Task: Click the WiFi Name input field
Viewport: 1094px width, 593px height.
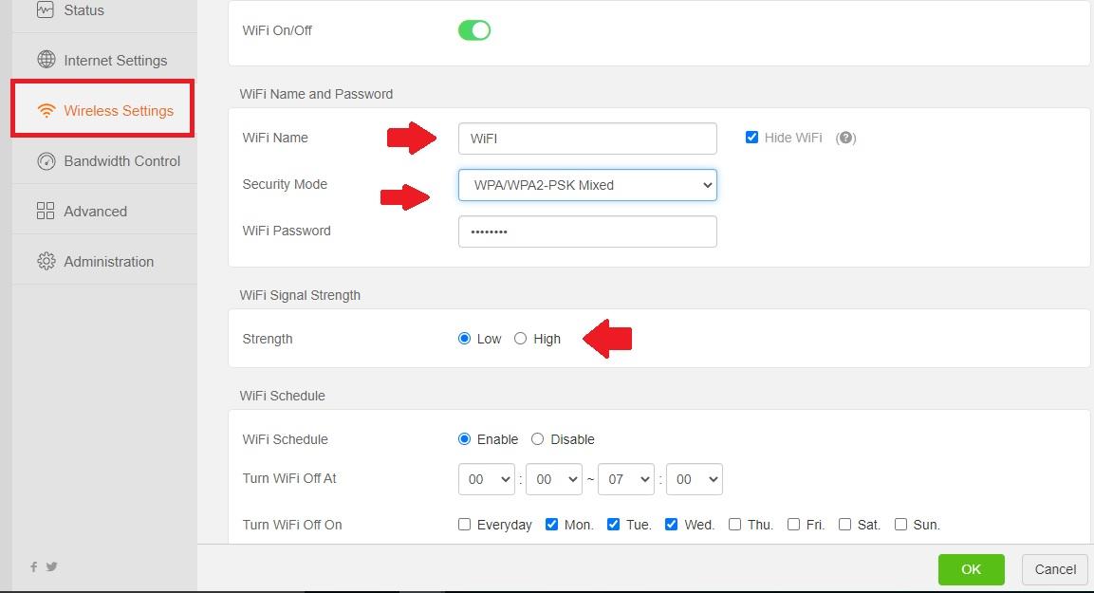Action: tap(587, 139)
